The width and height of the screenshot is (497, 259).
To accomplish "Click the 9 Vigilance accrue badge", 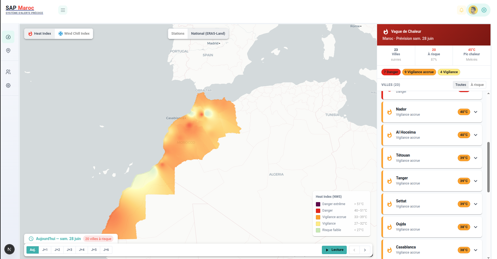I will [419, 72].
